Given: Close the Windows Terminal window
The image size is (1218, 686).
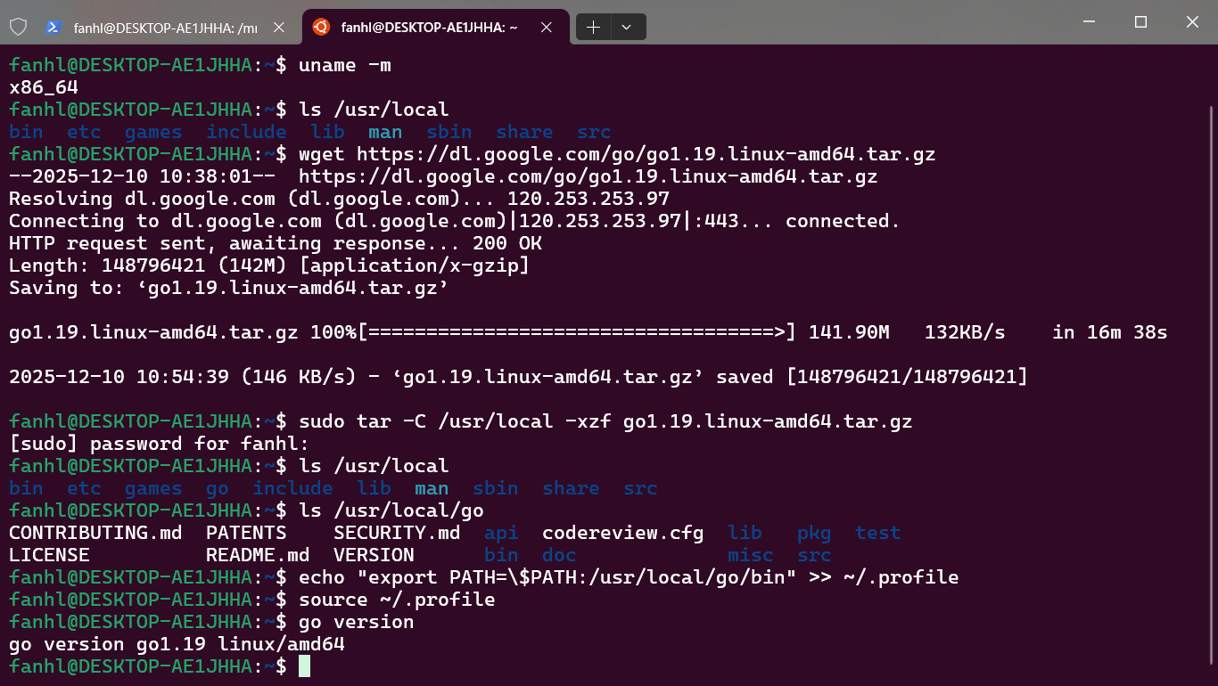Looking at the screenshot, I should click(1192, 22).
